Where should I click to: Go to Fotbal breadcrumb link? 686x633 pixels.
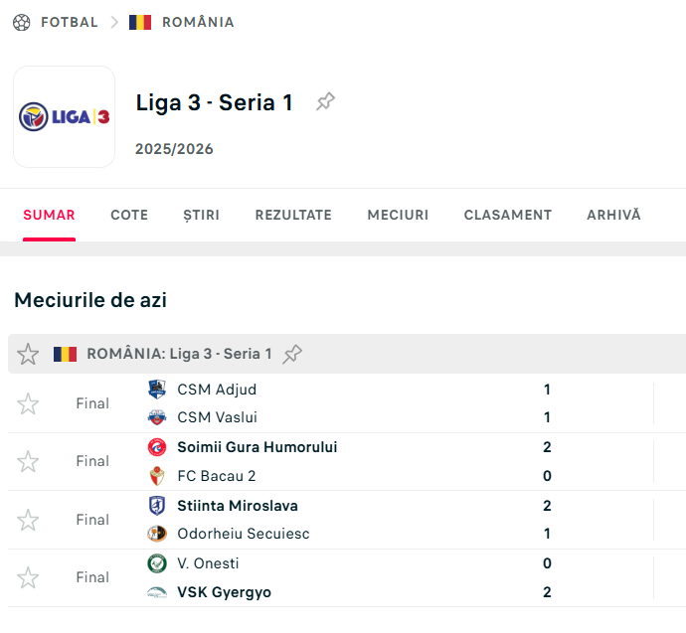(x=69, y=22)
